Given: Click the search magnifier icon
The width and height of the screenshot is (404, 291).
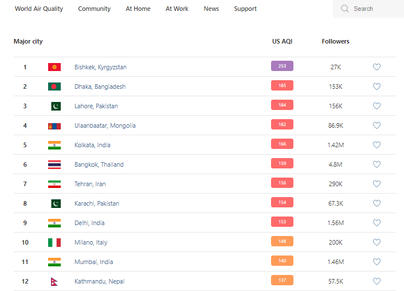Looking at the screenshot, I should click(344, 9).
